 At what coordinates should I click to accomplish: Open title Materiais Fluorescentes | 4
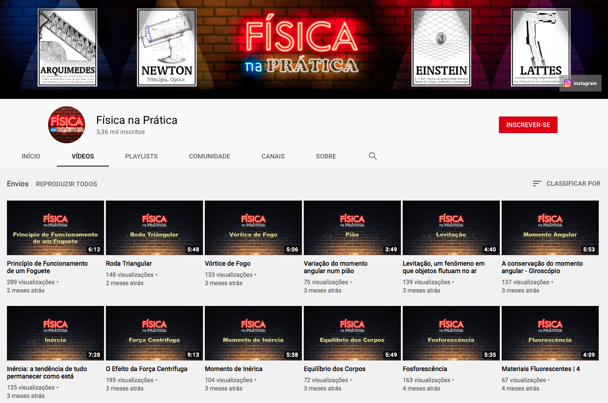coord(540,369)
